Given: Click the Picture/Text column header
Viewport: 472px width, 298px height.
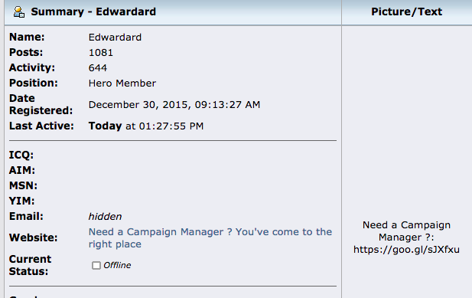Looking at the screenshot, I should coord(406,11).
